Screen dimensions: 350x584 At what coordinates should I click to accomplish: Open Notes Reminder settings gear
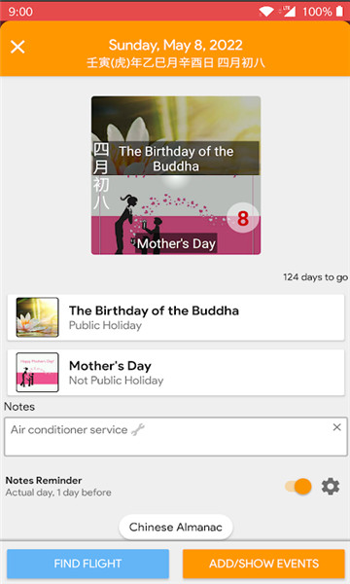331,487
